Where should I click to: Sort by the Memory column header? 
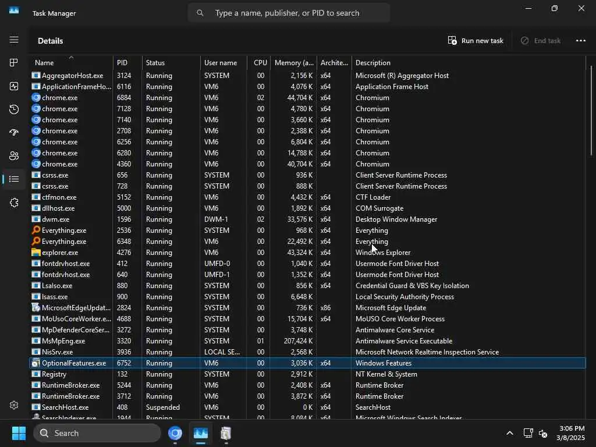(293, 63)
